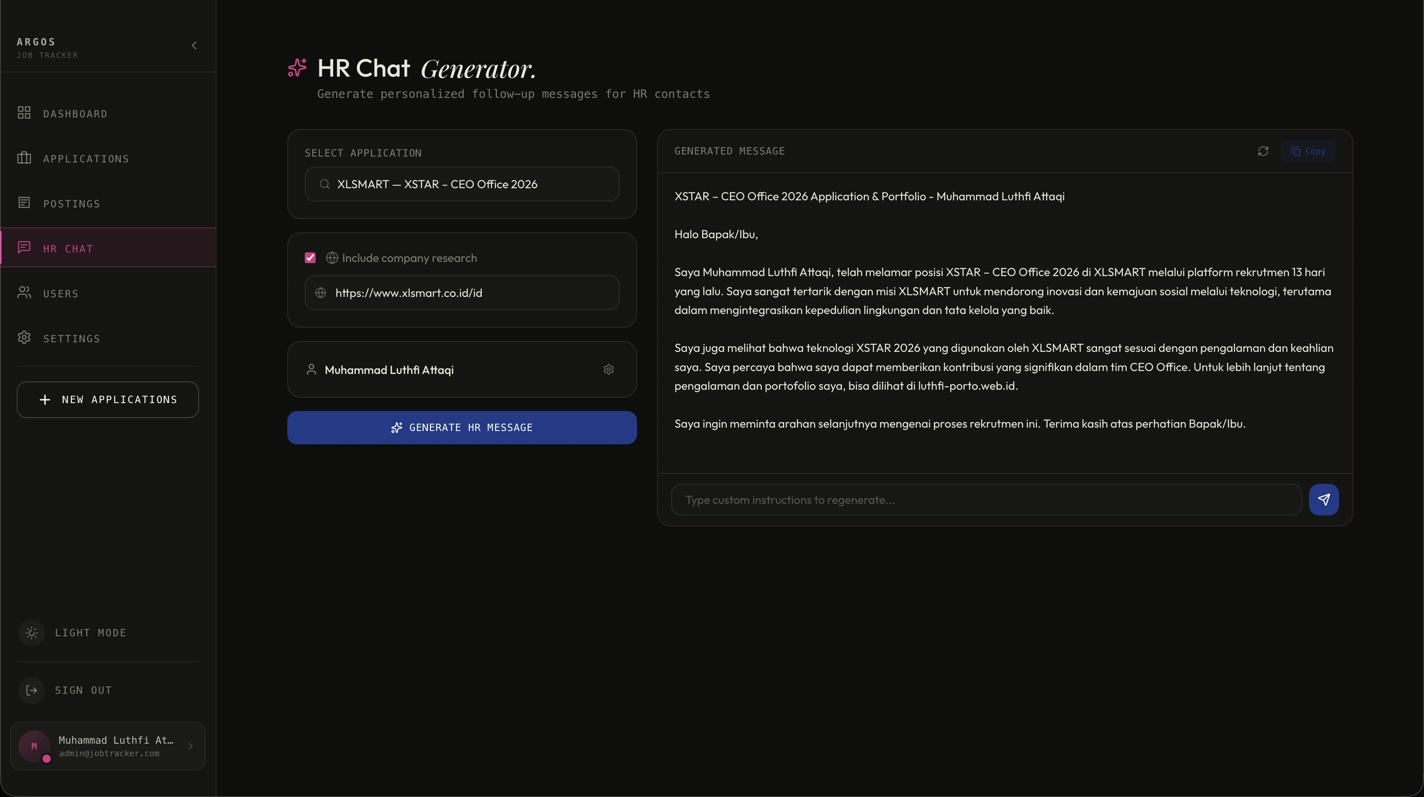
Task: Open profile settings gear in the name card
Action: 609,369
